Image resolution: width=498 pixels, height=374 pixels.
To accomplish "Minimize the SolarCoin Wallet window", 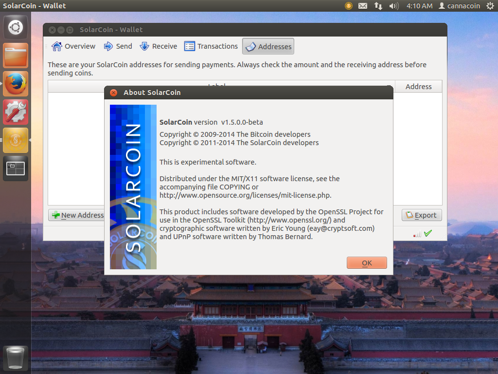I will coord(61,30).
